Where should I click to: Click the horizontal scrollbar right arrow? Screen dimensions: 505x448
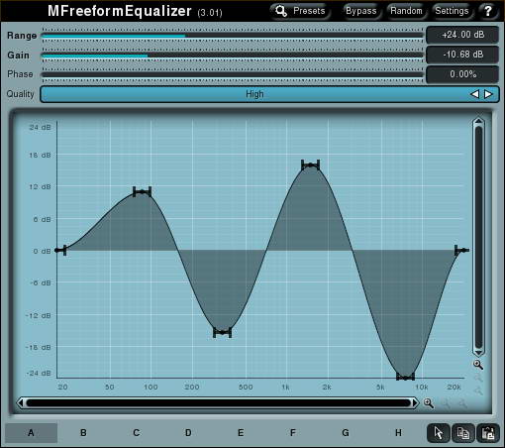click(415, 402)
